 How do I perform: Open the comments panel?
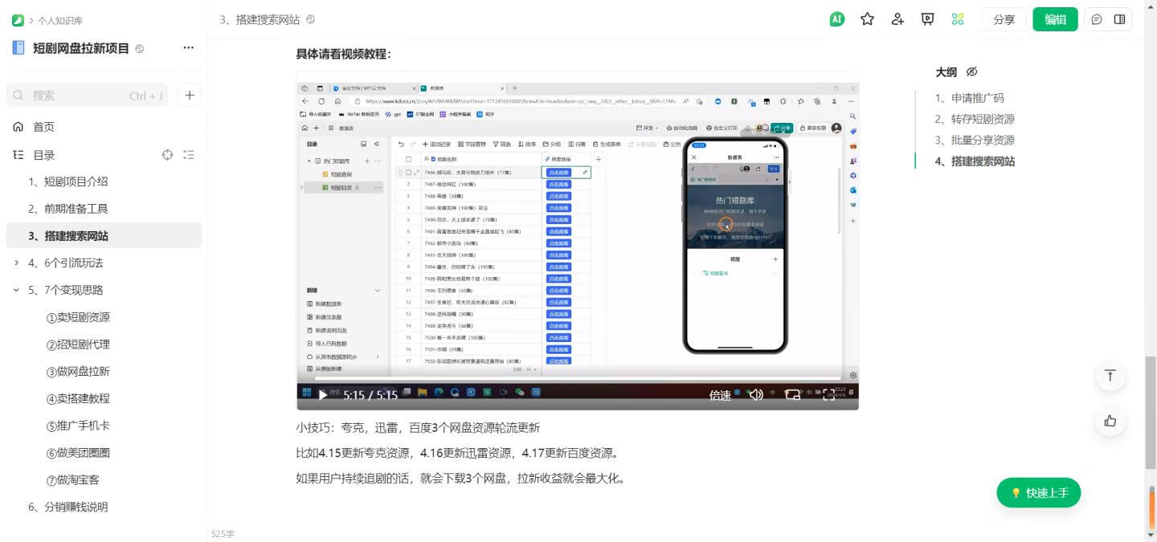coord(1098,19)
